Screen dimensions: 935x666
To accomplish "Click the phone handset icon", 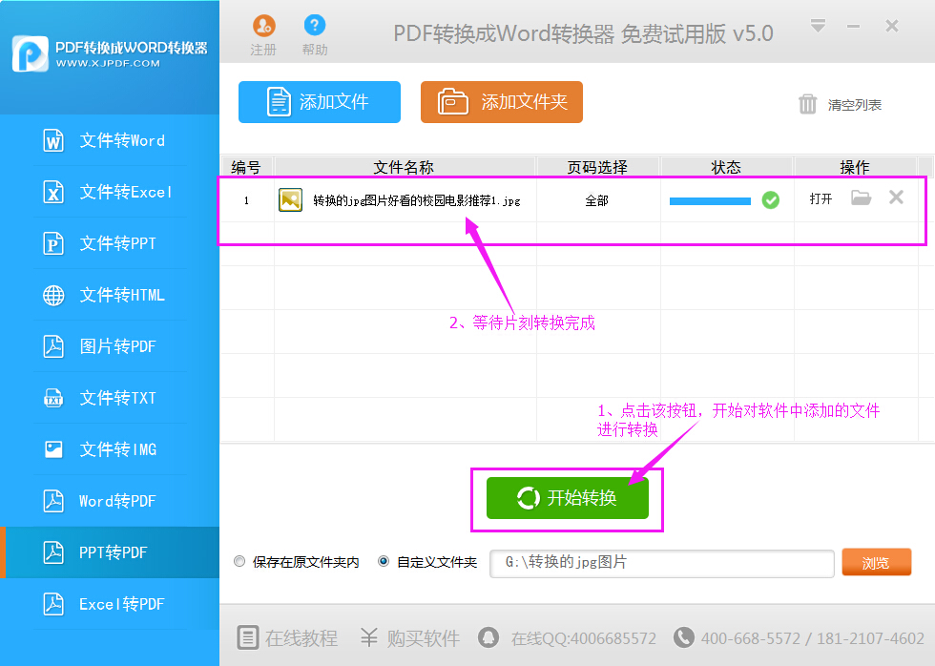I will pyautogui.click(x=683, y=637).
